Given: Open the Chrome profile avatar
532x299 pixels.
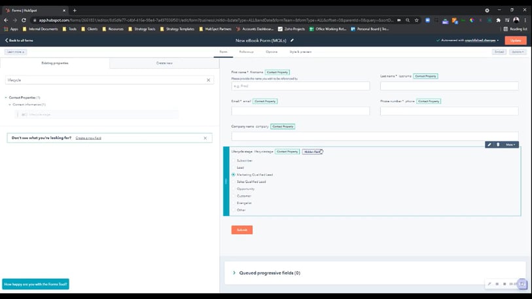Looking at the screenshot, I should click(x=516, y=20).
